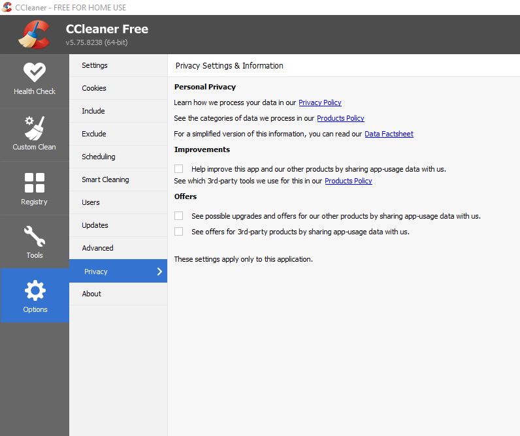Open the Exclude options page
Screen dimensions: 520x436
[118, 134]
